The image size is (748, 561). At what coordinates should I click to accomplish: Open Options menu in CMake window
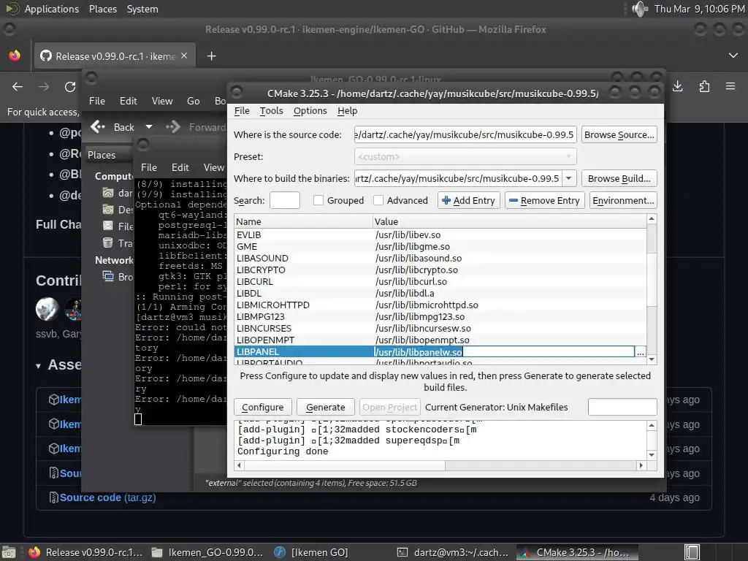310,111
